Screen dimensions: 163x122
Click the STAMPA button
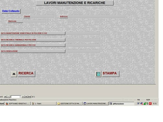(111, 74)
